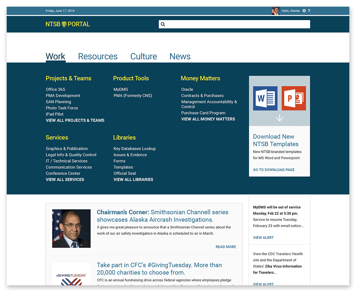Switch to the Culture tab

click(x=144, y=56)
